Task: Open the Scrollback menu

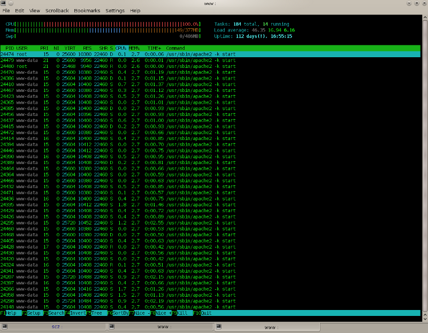Action: (57, 11)
